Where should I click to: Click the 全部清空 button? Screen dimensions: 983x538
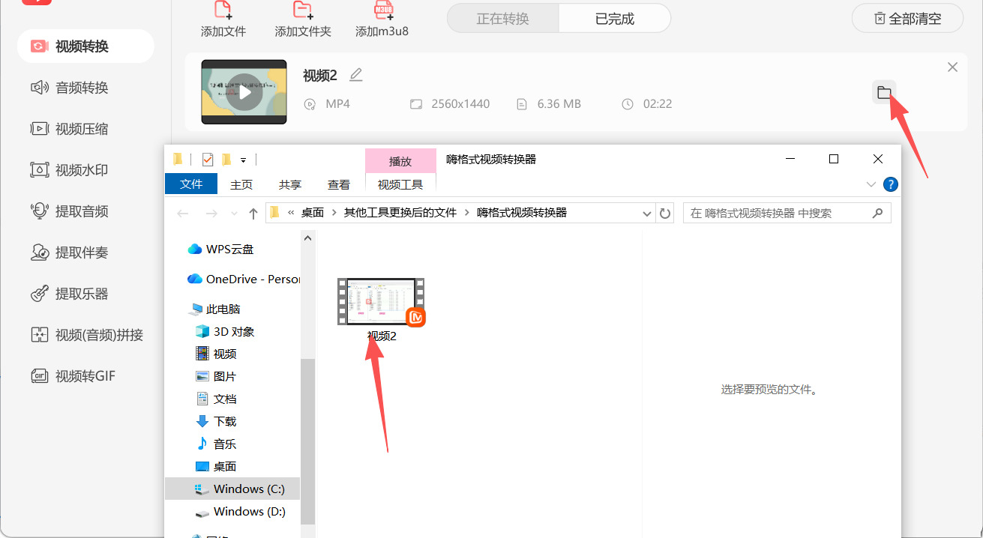coord(907,19)
